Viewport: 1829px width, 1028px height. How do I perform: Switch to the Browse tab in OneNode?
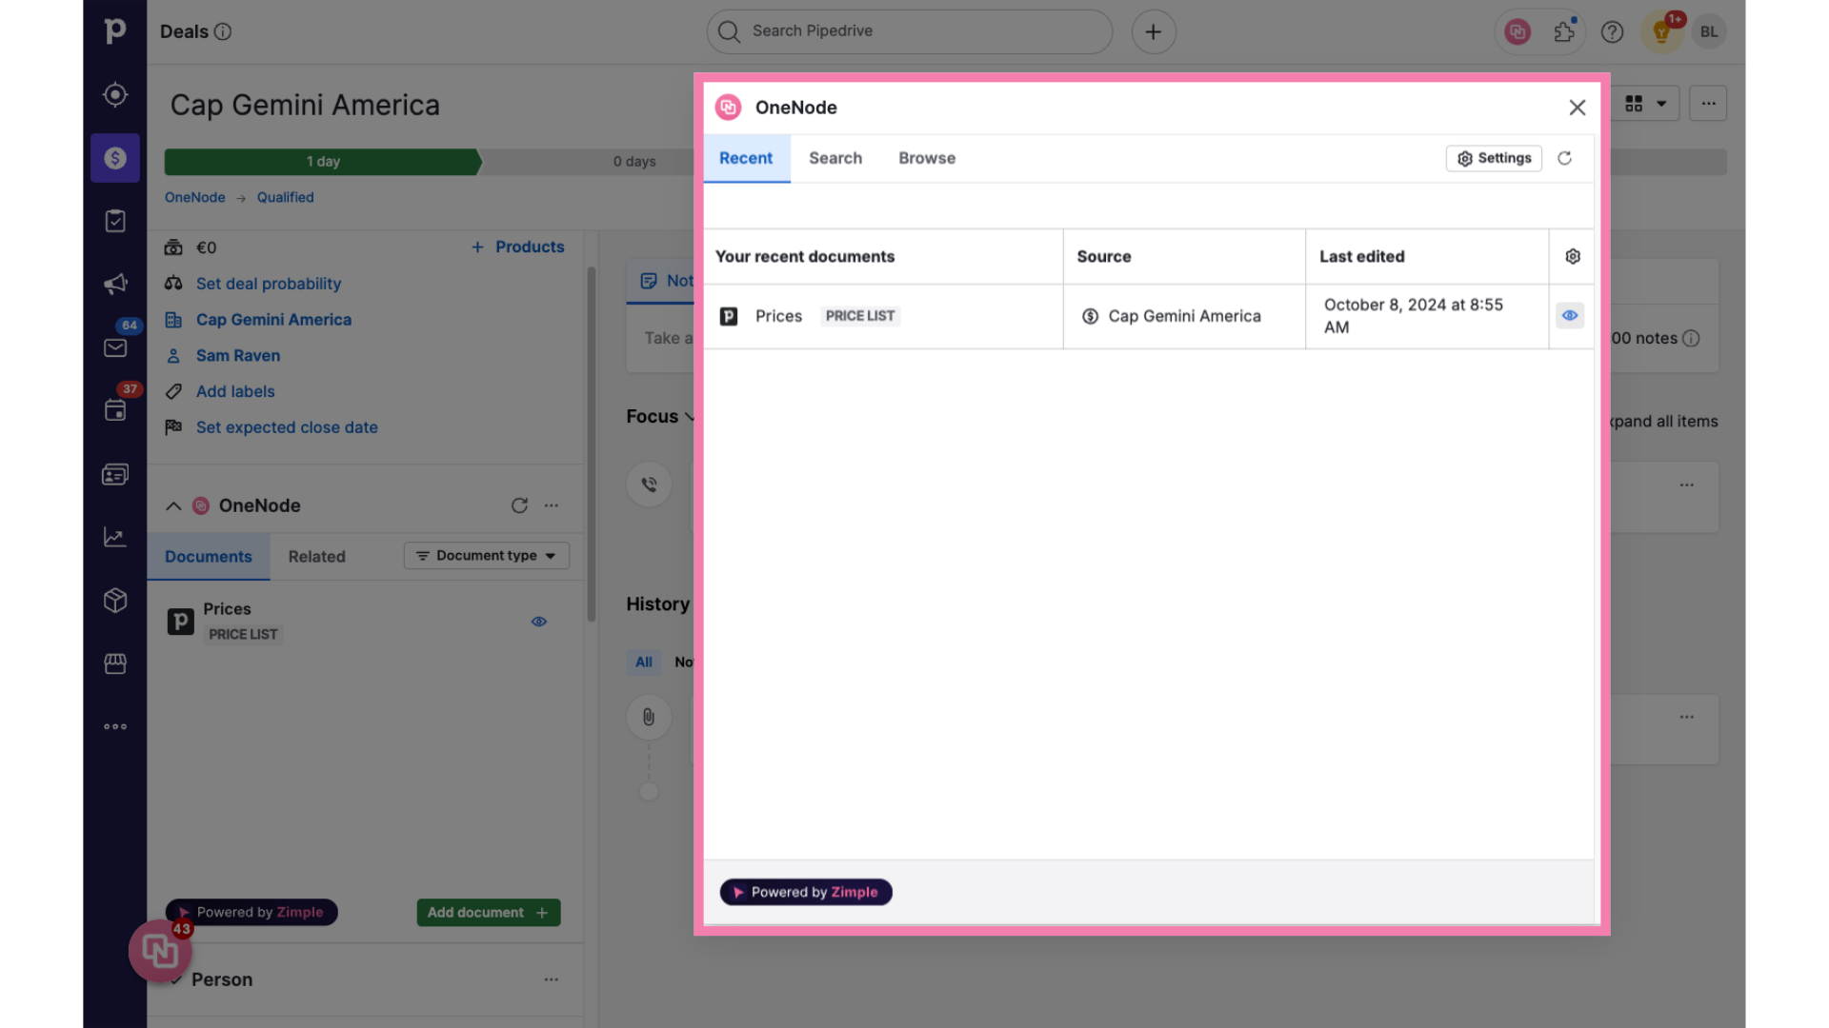927,158
